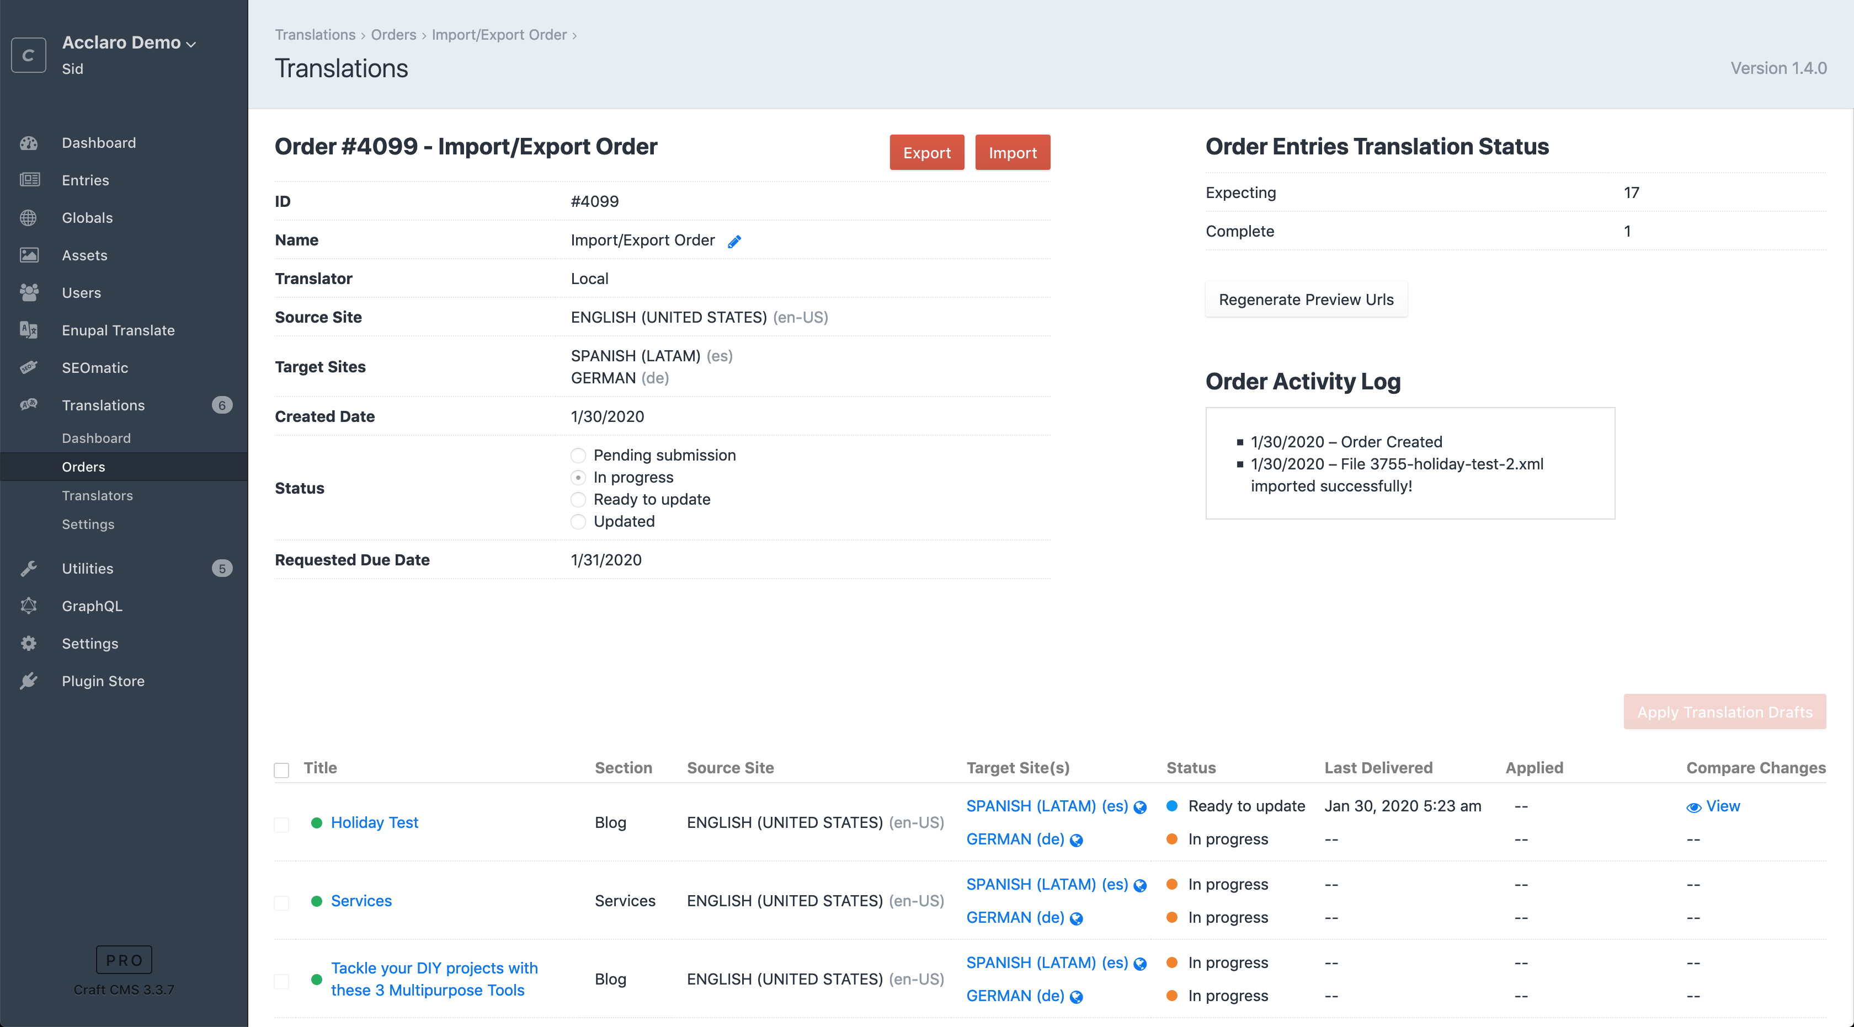Click the Dashboard gauge icon in sidebar
The width and height of the screenshot is (1854, 1027).
pos(29,143)
